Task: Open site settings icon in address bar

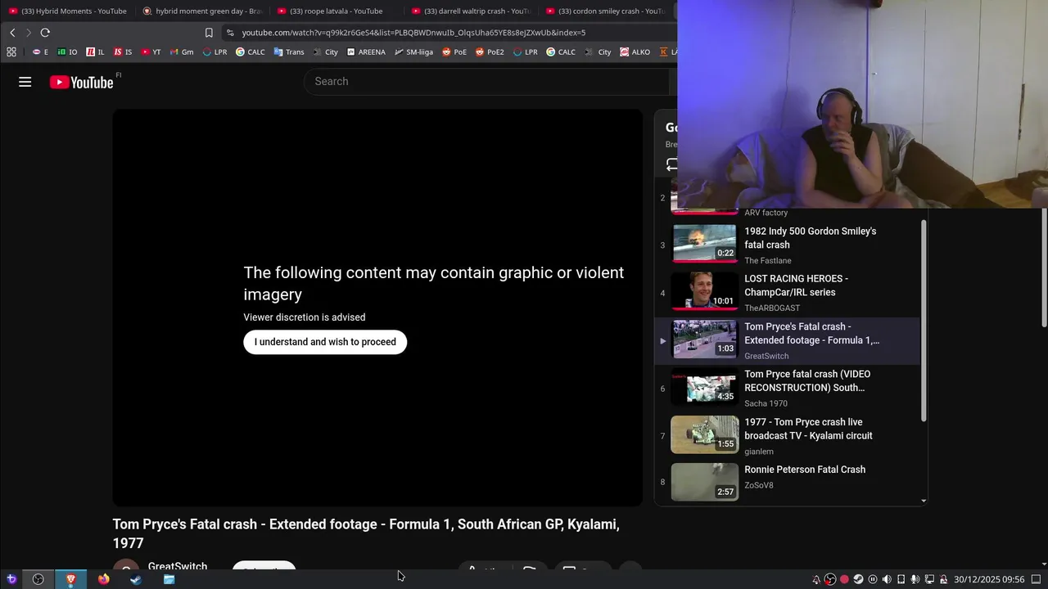Action: pyautogui.click(x=230, y=33)
